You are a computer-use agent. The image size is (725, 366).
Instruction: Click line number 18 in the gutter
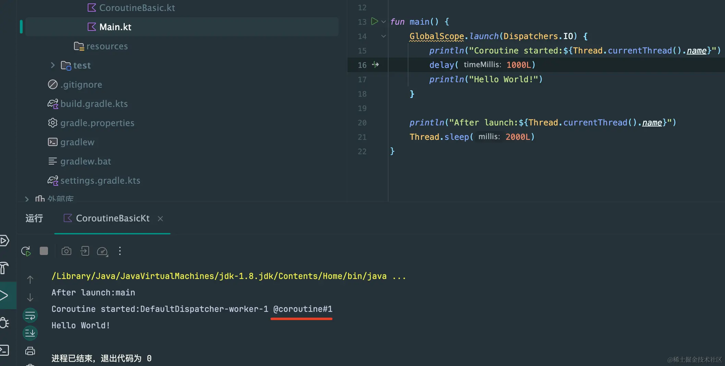[x=362, y=94]
